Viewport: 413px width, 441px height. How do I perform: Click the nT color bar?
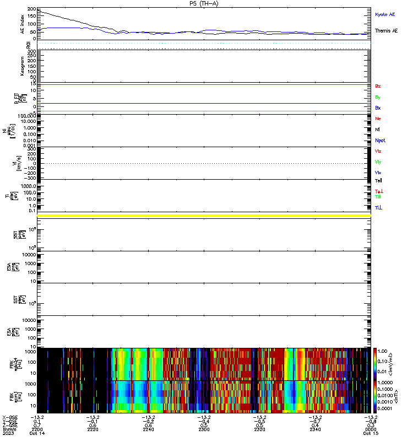tap(375, 397)
